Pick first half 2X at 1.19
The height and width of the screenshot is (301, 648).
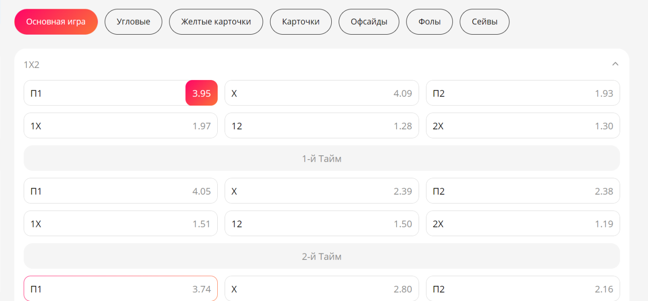523,224
